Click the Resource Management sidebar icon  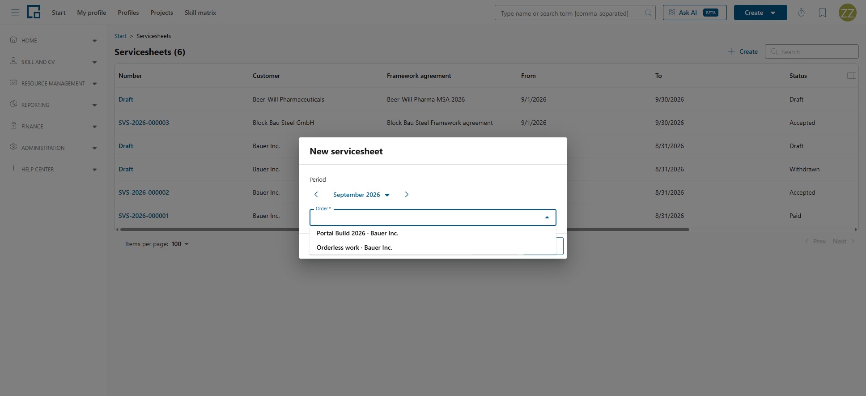[x=13, y=82]
